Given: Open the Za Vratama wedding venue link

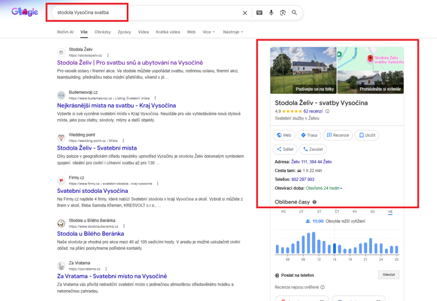Looking at the screenshot, I should 111,276.
